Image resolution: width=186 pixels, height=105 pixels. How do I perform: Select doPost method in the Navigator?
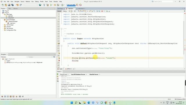[x=24, y=62]
